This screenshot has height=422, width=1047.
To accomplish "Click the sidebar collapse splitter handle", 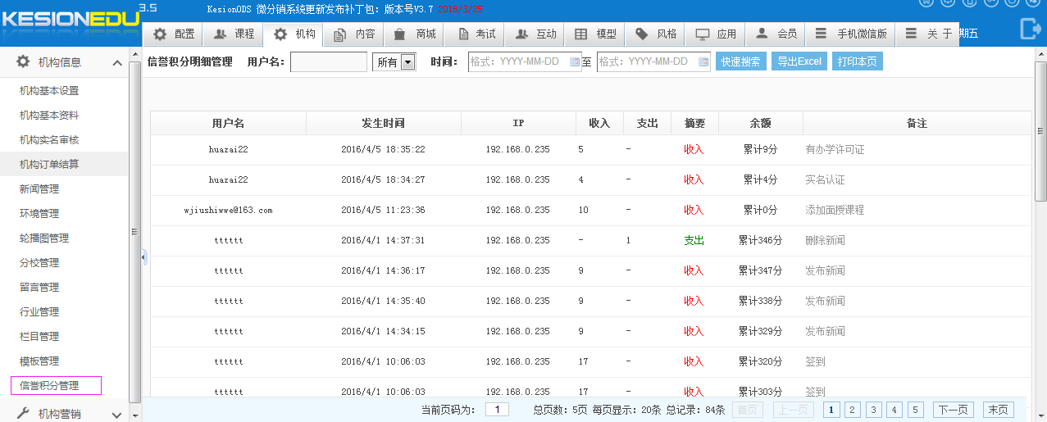I will click(x=143, y=257).
